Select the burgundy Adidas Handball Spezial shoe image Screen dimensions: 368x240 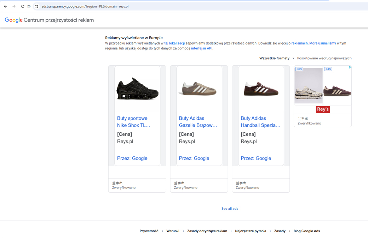pyautogui.click(x=261, y=89)
